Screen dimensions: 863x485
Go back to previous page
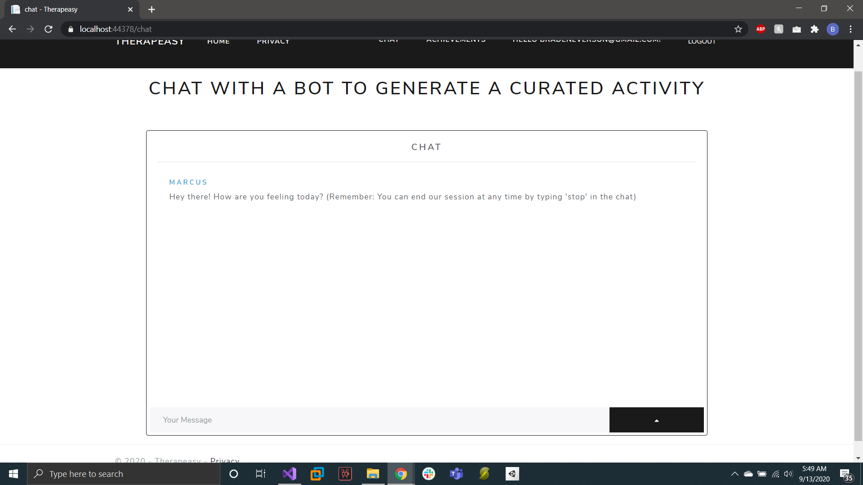click(12, 29)
